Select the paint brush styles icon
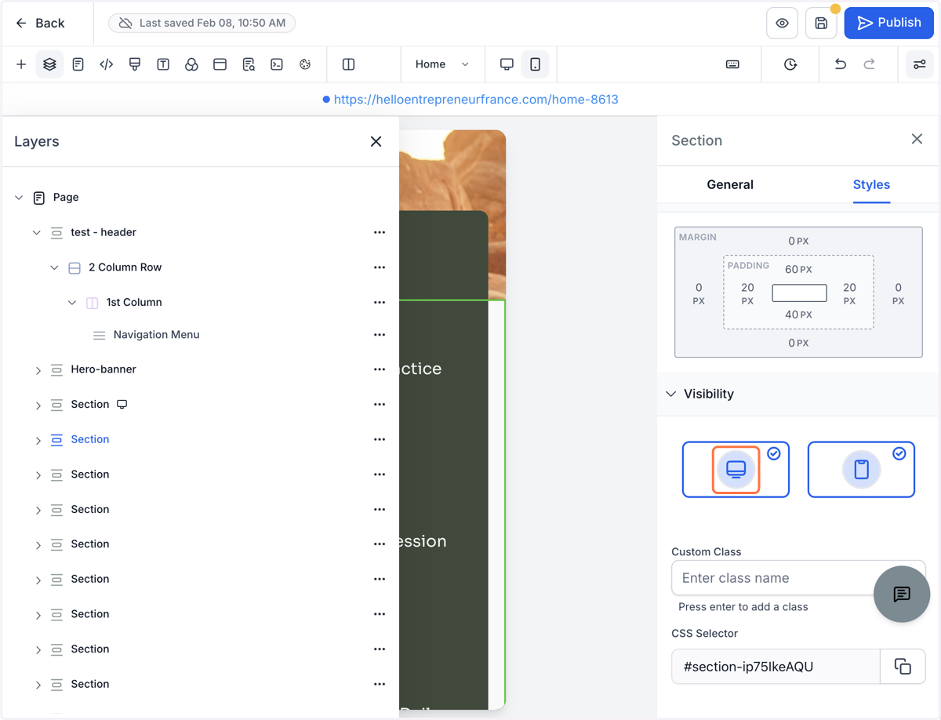 (135, 64)
